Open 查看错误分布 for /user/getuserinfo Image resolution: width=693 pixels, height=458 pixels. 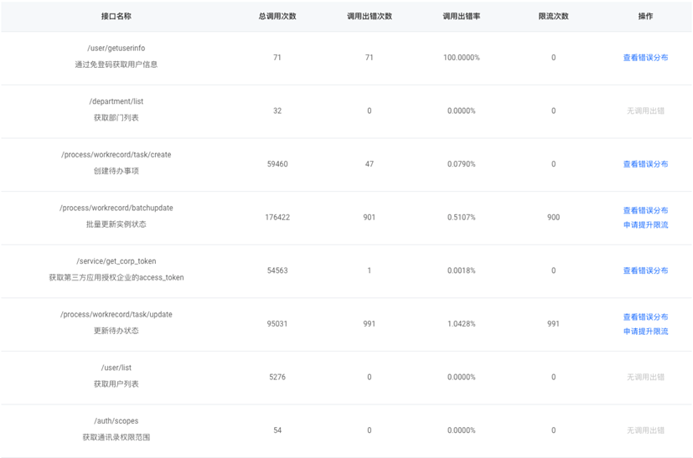click(x=645, y=58)
